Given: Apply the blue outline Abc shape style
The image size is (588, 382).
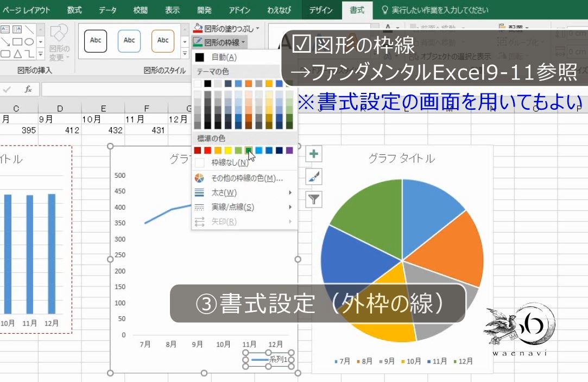Looking at the screenshot, I should point(129,41).
